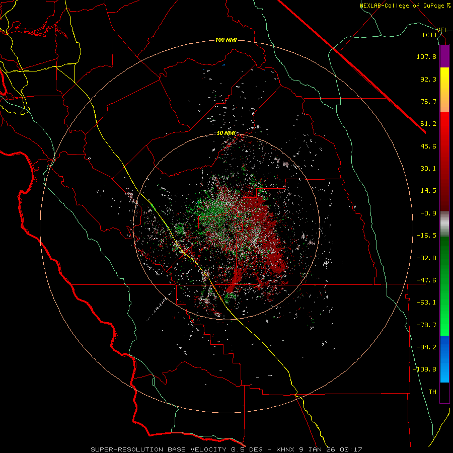Click the '50 NMI' range ring label
The height and width of the screenshot is (453, 453).
(226, 133)
